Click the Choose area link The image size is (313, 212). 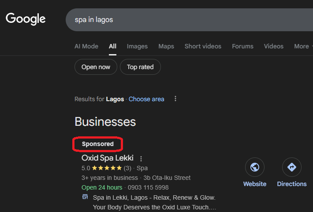coord(146,99)
